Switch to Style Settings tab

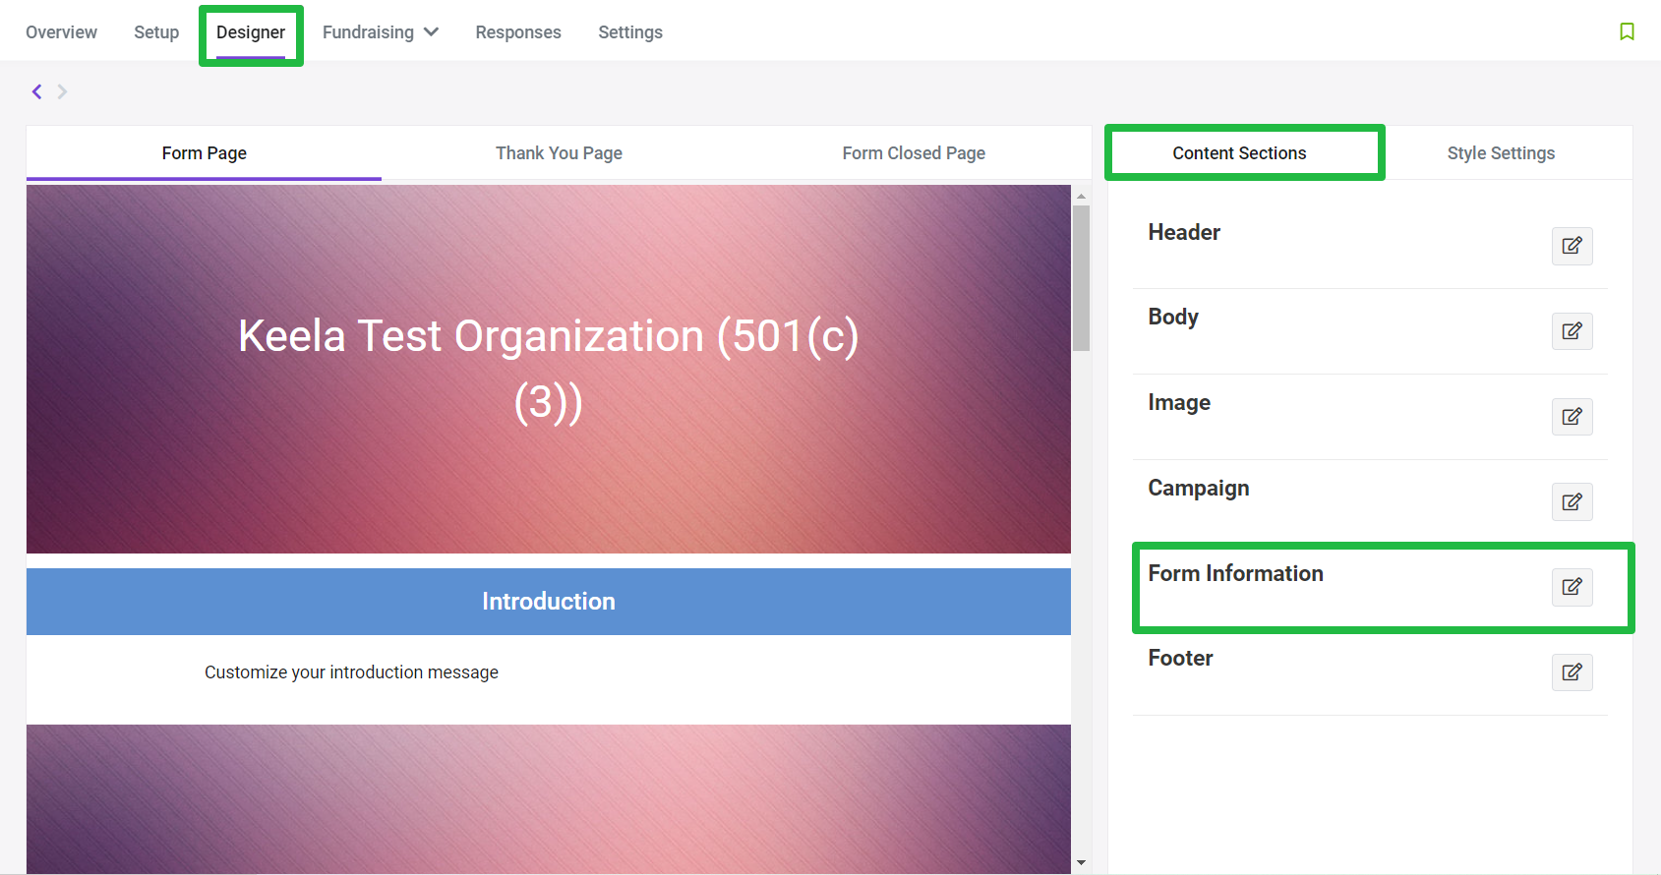pyautogui.click(x=1501, y=153)
